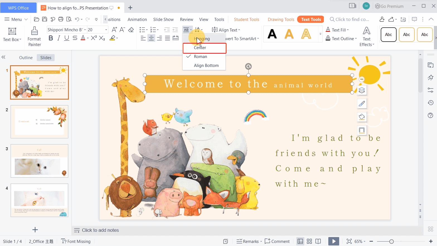Open the Animation ribbon tab
Image resolution: width=437 pixels, height=246 pixels.
click(137, 19)
